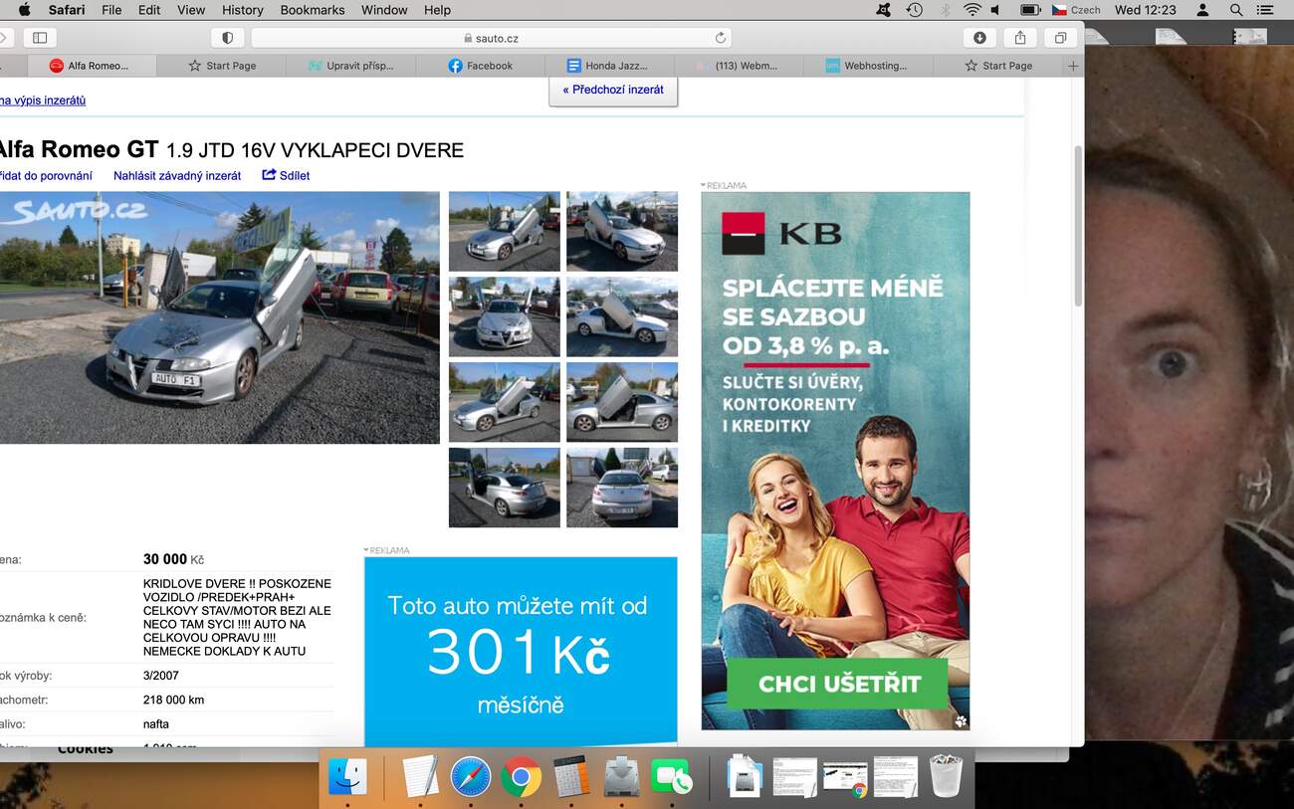Switch to the Facebook tab

click(481, 66)
